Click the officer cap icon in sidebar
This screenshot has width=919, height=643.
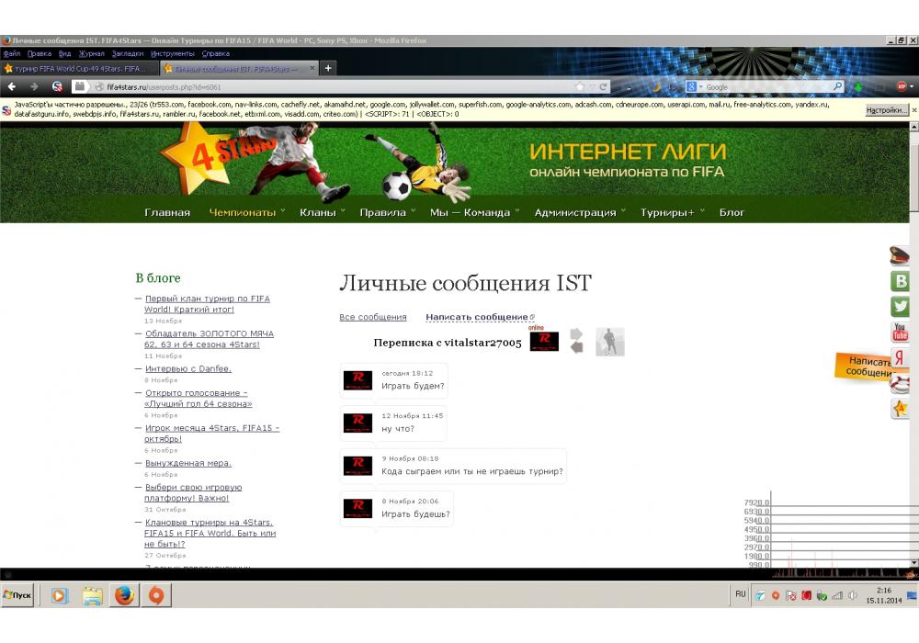899,256
